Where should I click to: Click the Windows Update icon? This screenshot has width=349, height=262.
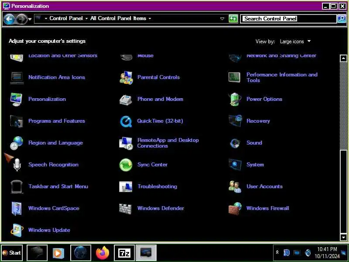coord(17,231)
